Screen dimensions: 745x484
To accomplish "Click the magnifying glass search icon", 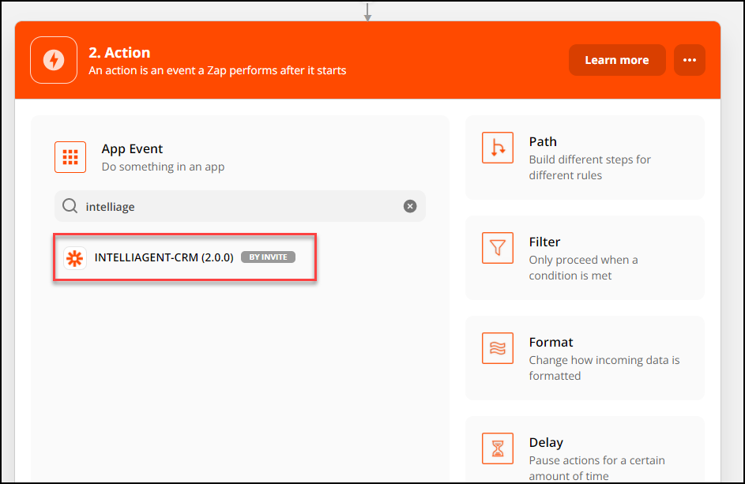I will tap(70, 206).
